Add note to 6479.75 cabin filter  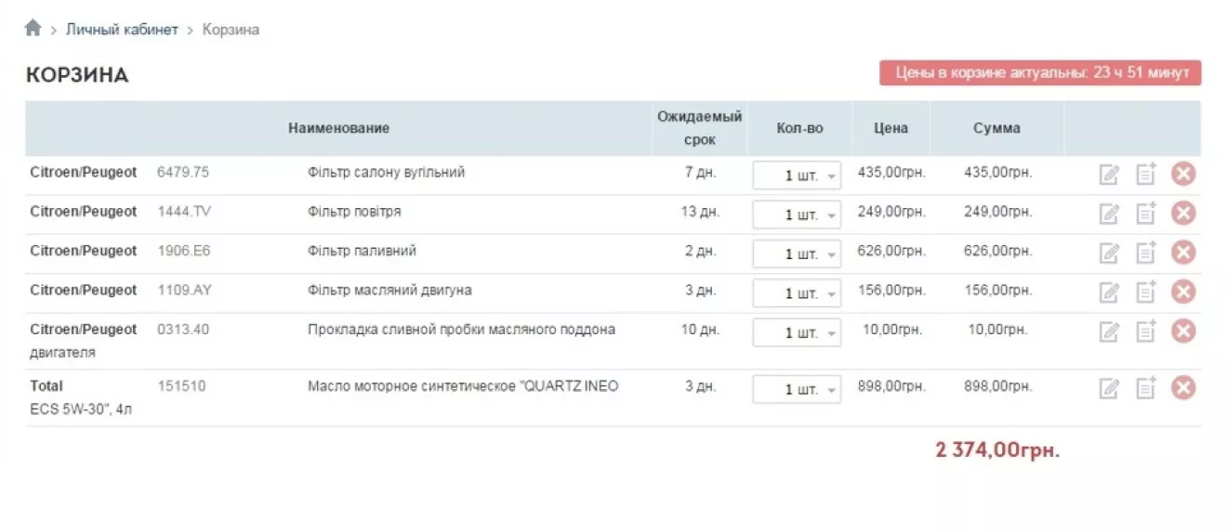click(1146, 174)
